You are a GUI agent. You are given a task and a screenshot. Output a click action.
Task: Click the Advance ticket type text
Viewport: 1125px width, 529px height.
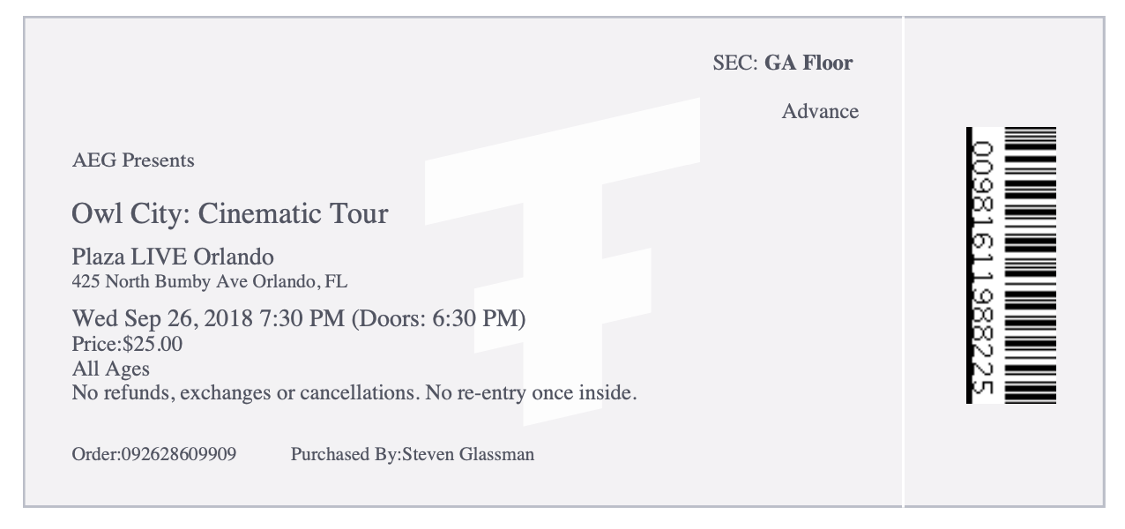pyautogui.click(x=820, y=111)
